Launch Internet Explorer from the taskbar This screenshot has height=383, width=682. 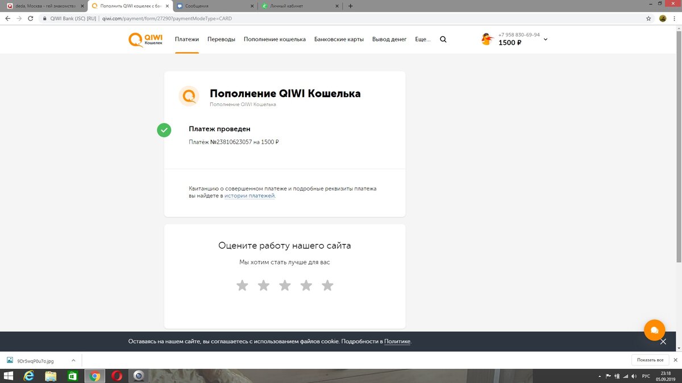(x=28, y=376)
